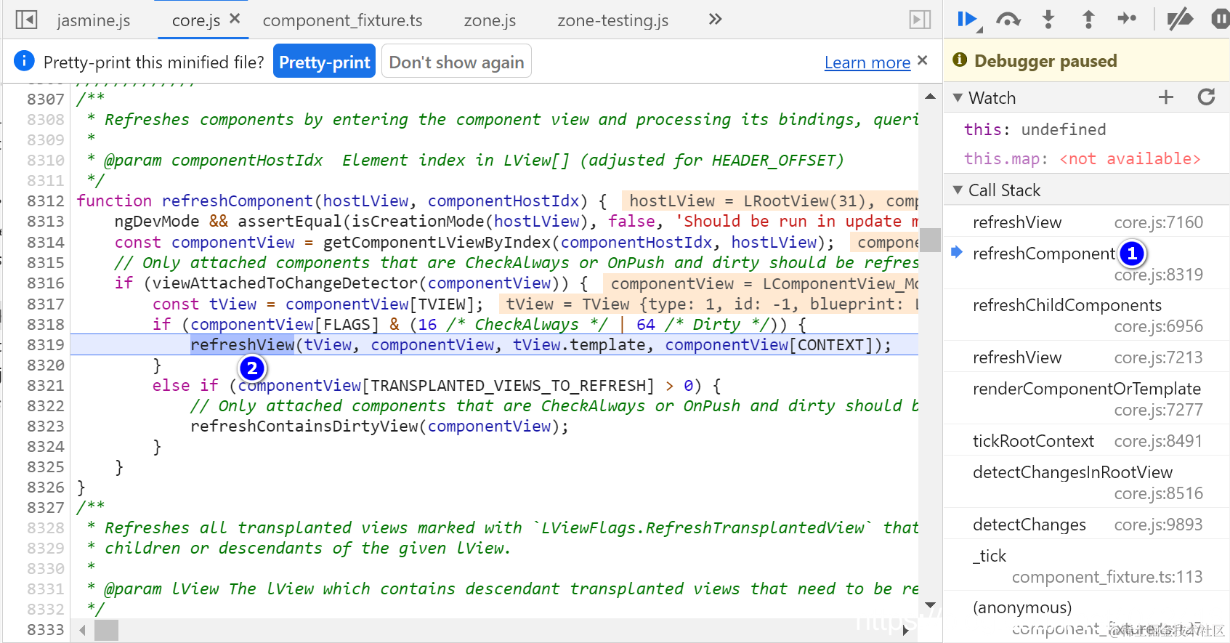Collapse the Call Stack section

point(958,190)
